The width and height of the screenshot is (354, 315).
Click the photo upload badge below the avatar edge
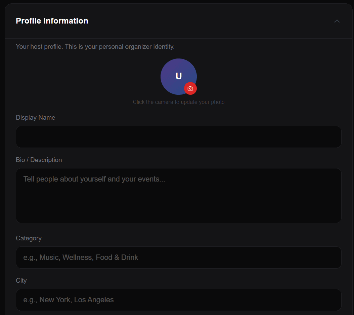click(x=190, y=88)
